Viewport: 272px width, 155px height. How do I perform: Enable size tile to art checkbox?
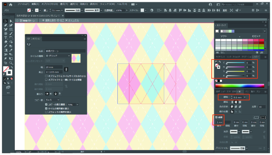tap(46, 76)
